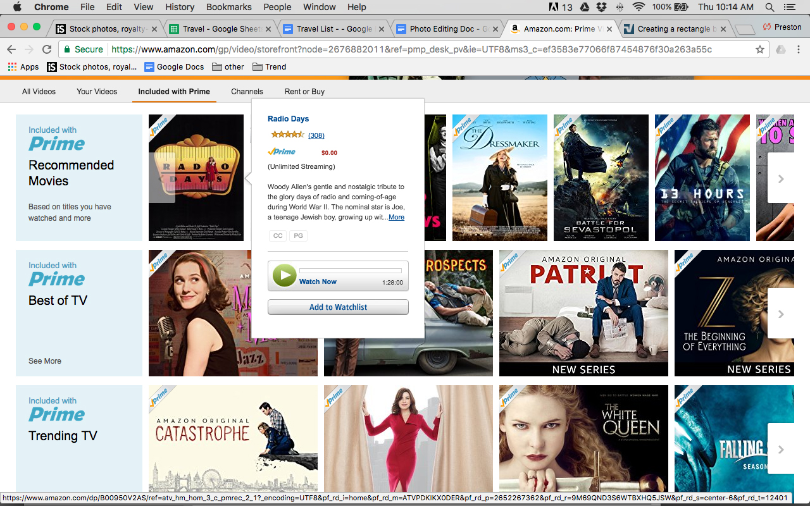This screenshot has height=506, width=810.
Task: Click the Secure padlock site info
Action: coord(83,49)
